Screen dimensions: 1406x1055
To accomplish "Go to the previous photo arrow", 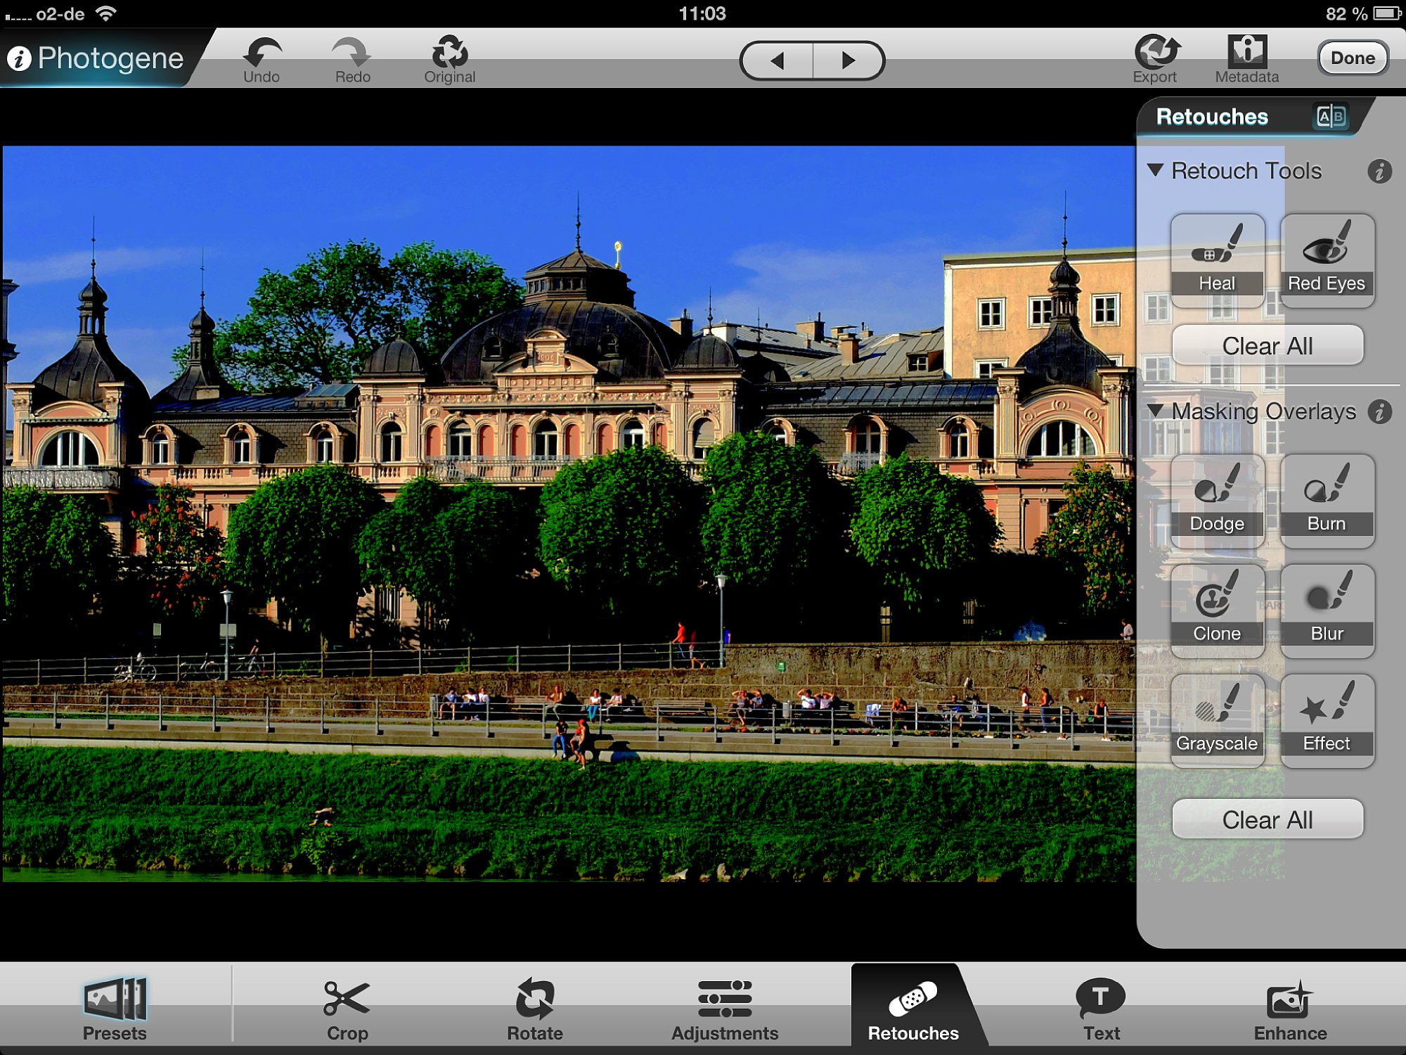I will point(778,60).
